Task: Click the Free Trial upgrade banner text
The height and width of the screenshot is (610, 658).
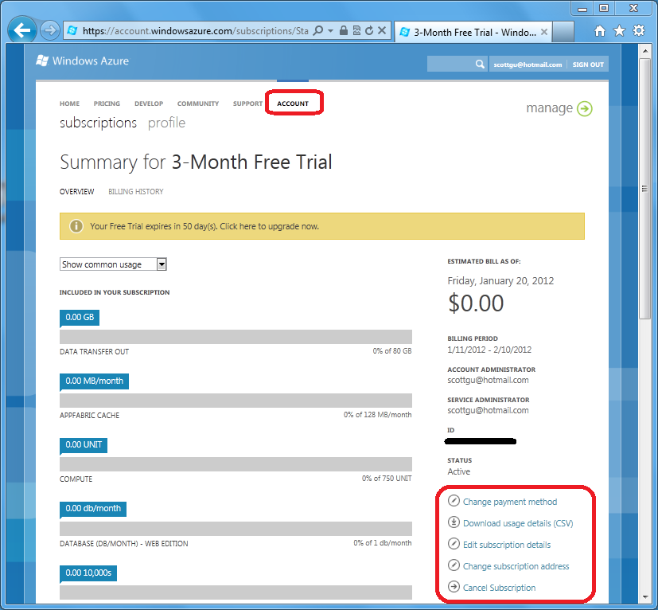Action: (x=204, y=226)
